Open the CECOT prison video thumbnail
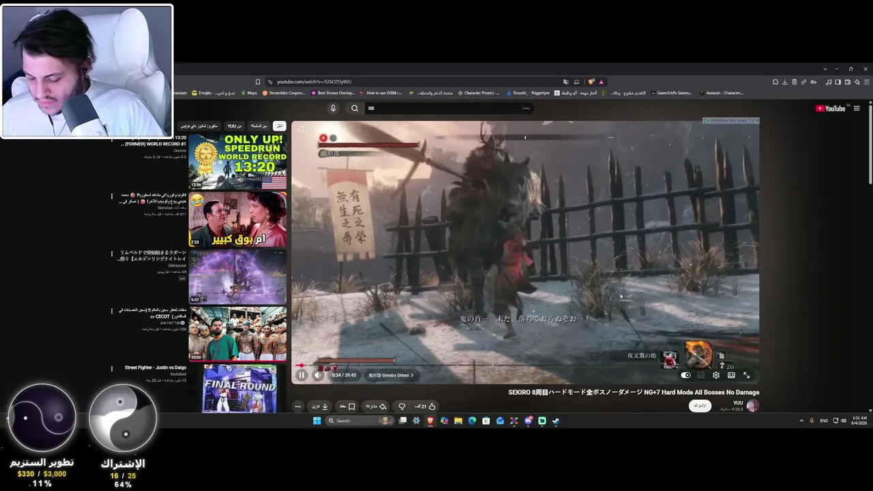 pos(237,334)
